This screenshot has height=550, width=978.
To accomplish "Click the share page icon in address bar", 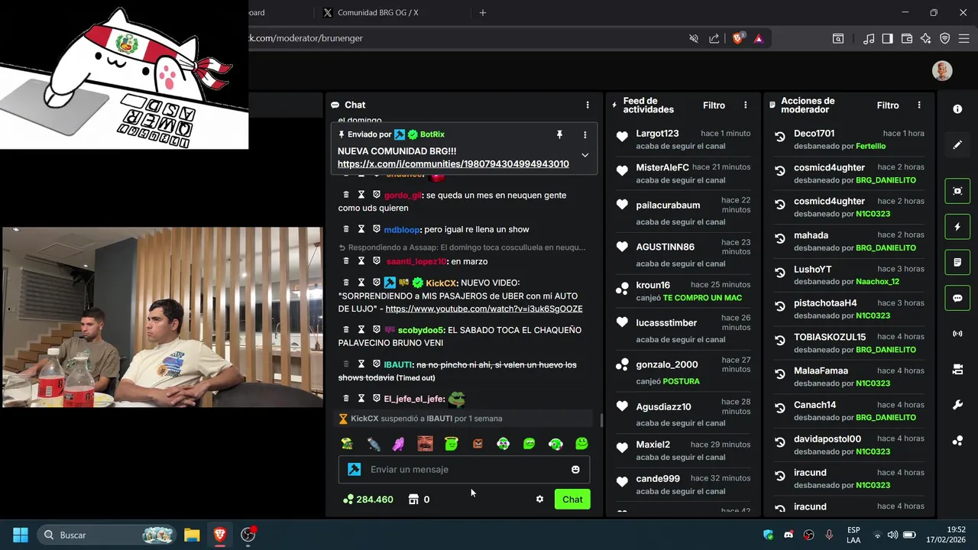I will 714,38.
